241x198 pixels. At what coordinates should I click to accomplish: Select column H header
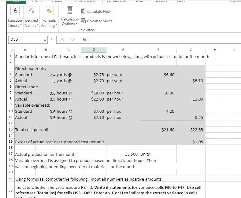pos(215,50)
